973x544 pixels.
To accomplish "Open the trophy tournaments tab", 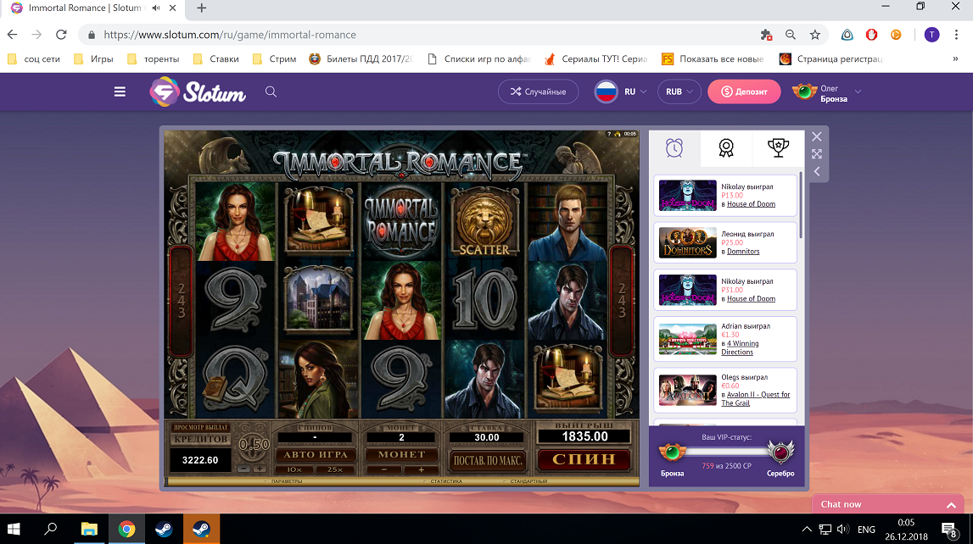I will pyautogui.click(x=778, y=148).
